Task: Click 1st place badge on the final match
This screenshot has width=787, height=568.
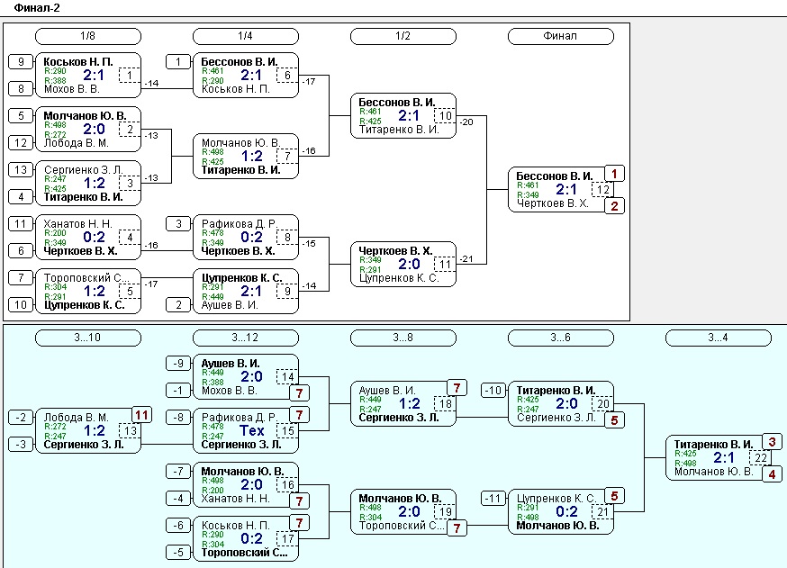Action: pos(614,174)
